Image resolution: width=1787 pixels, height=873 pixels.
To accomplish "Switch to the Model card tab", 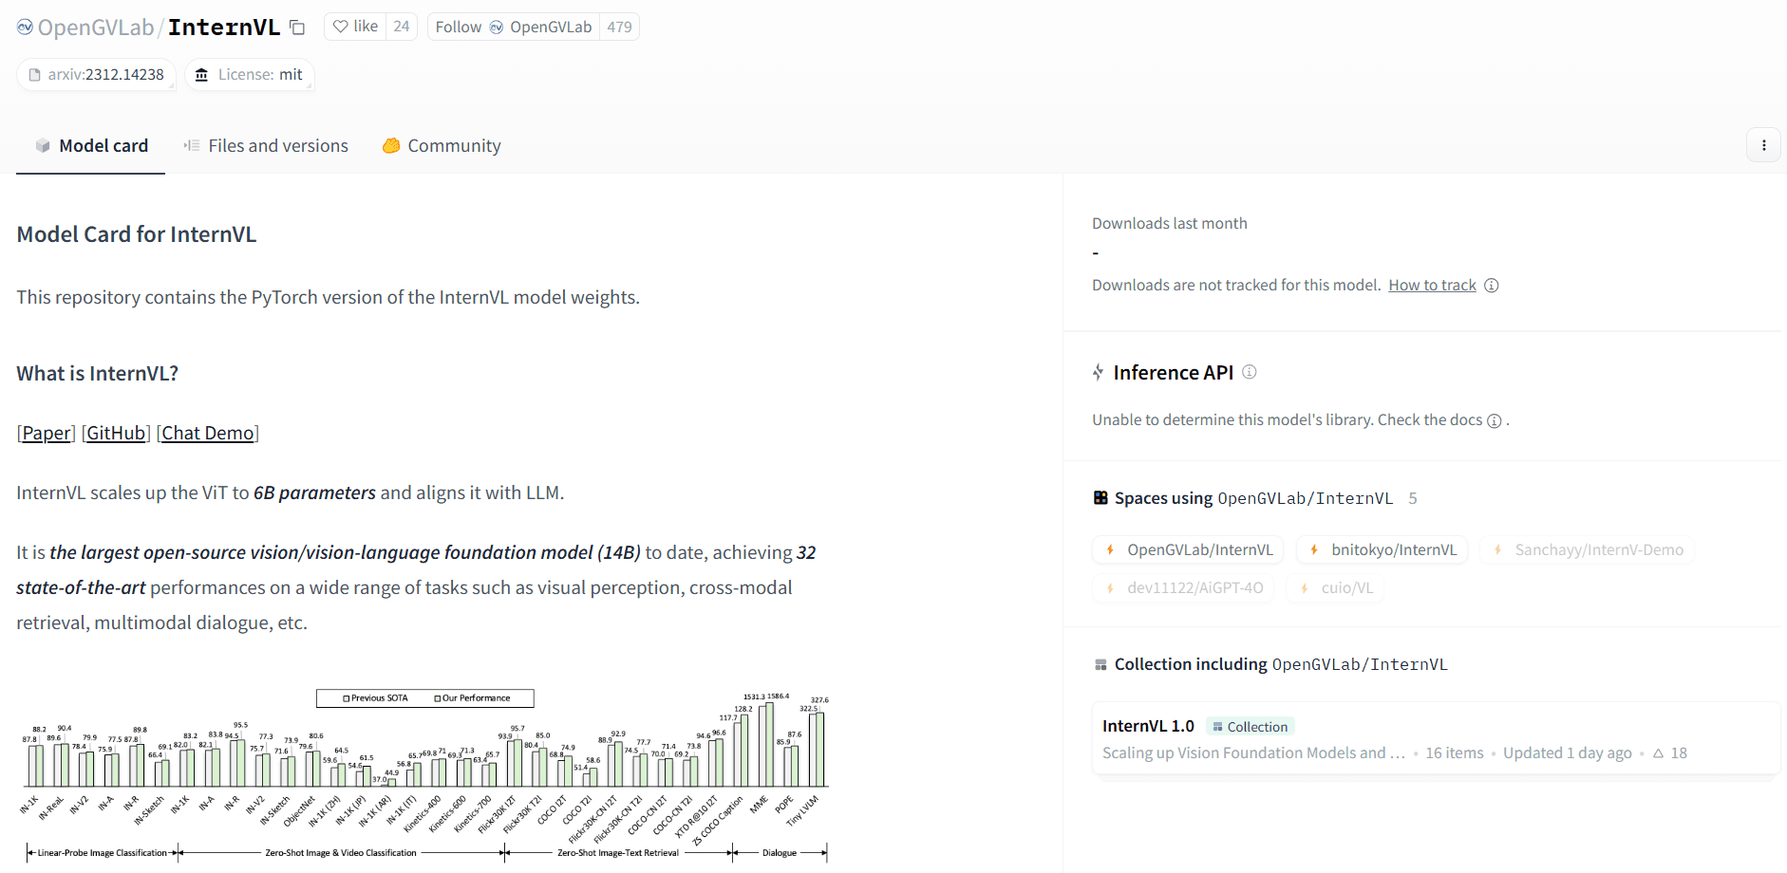I will (91, 145).
